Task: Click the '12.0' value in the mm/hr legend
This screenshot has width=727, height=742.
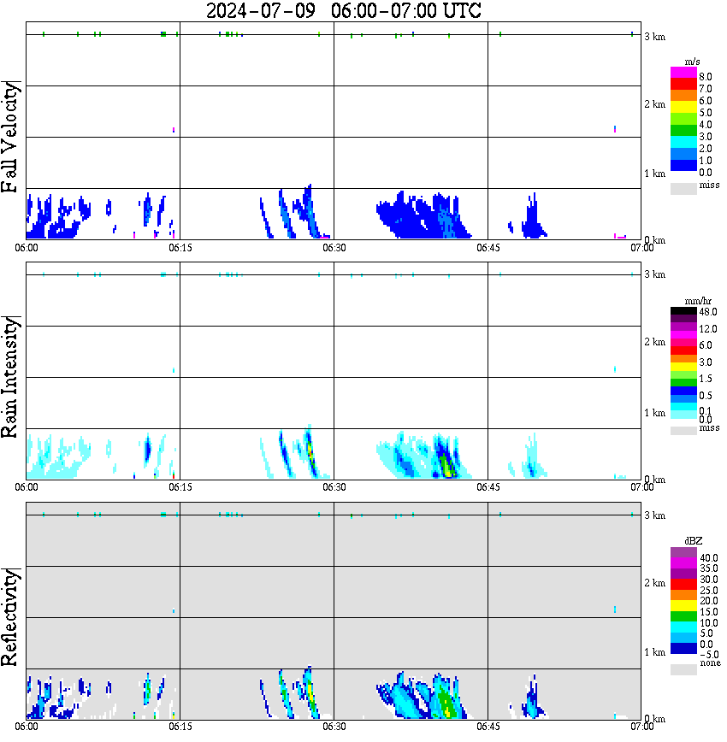Action: coord(708,328)
